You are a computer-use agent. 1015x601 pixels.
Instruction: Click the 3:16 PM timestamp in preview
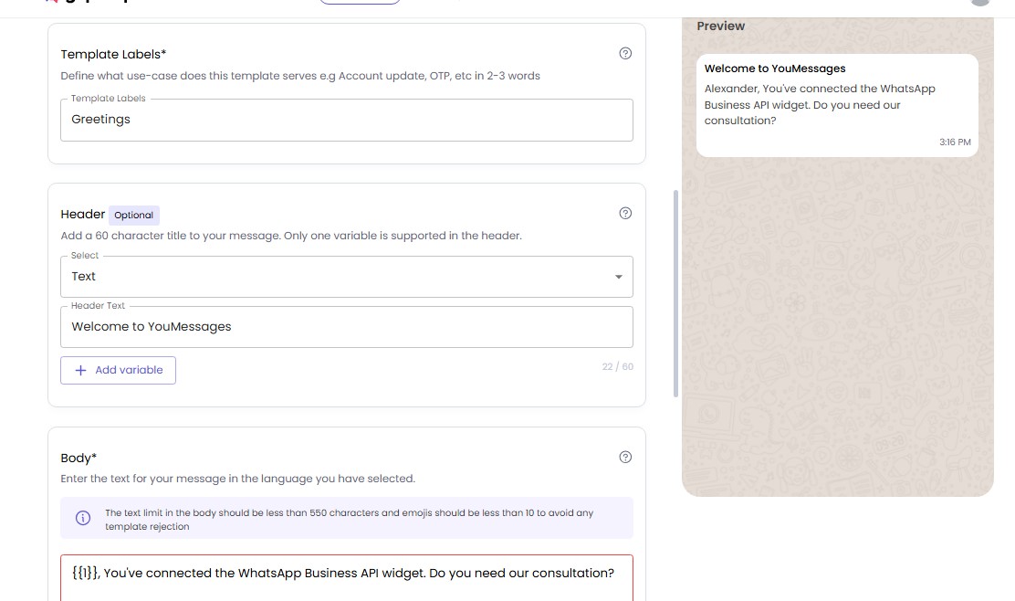955,142
